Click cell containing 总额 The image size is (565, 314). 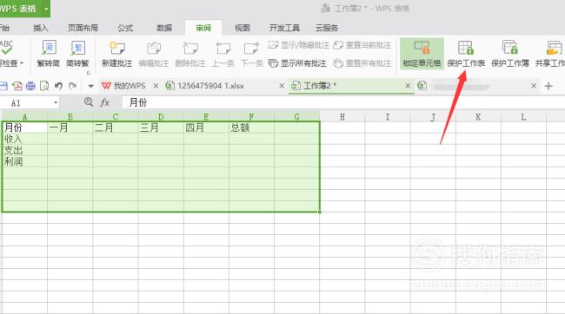click(x=251, y=128)
